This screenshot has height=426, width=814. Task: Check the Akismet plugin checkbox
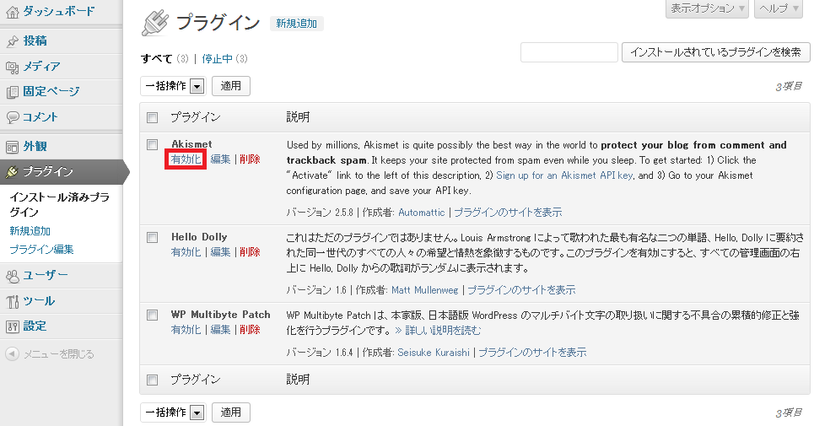(153, 144)
